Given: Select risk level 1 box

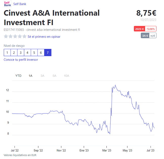Looking at the screenshot, I should tap(7, 53).
